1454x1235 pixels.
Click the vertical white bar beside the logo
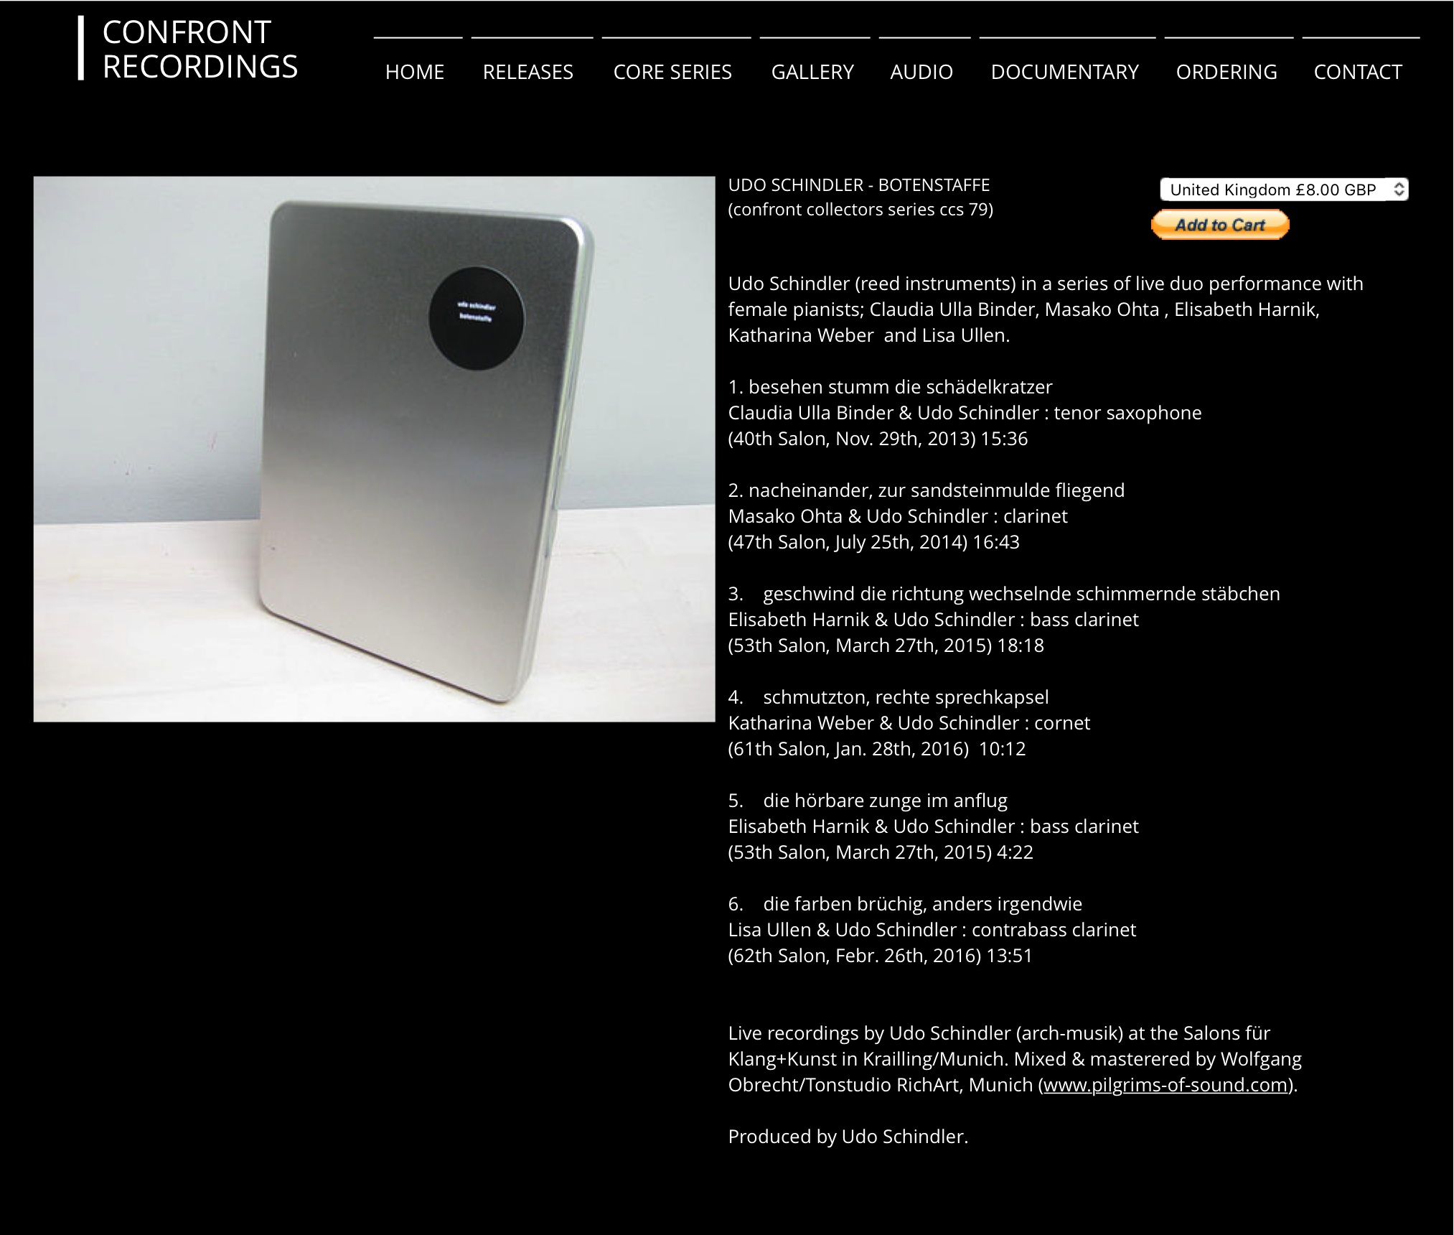pos(81,47)
